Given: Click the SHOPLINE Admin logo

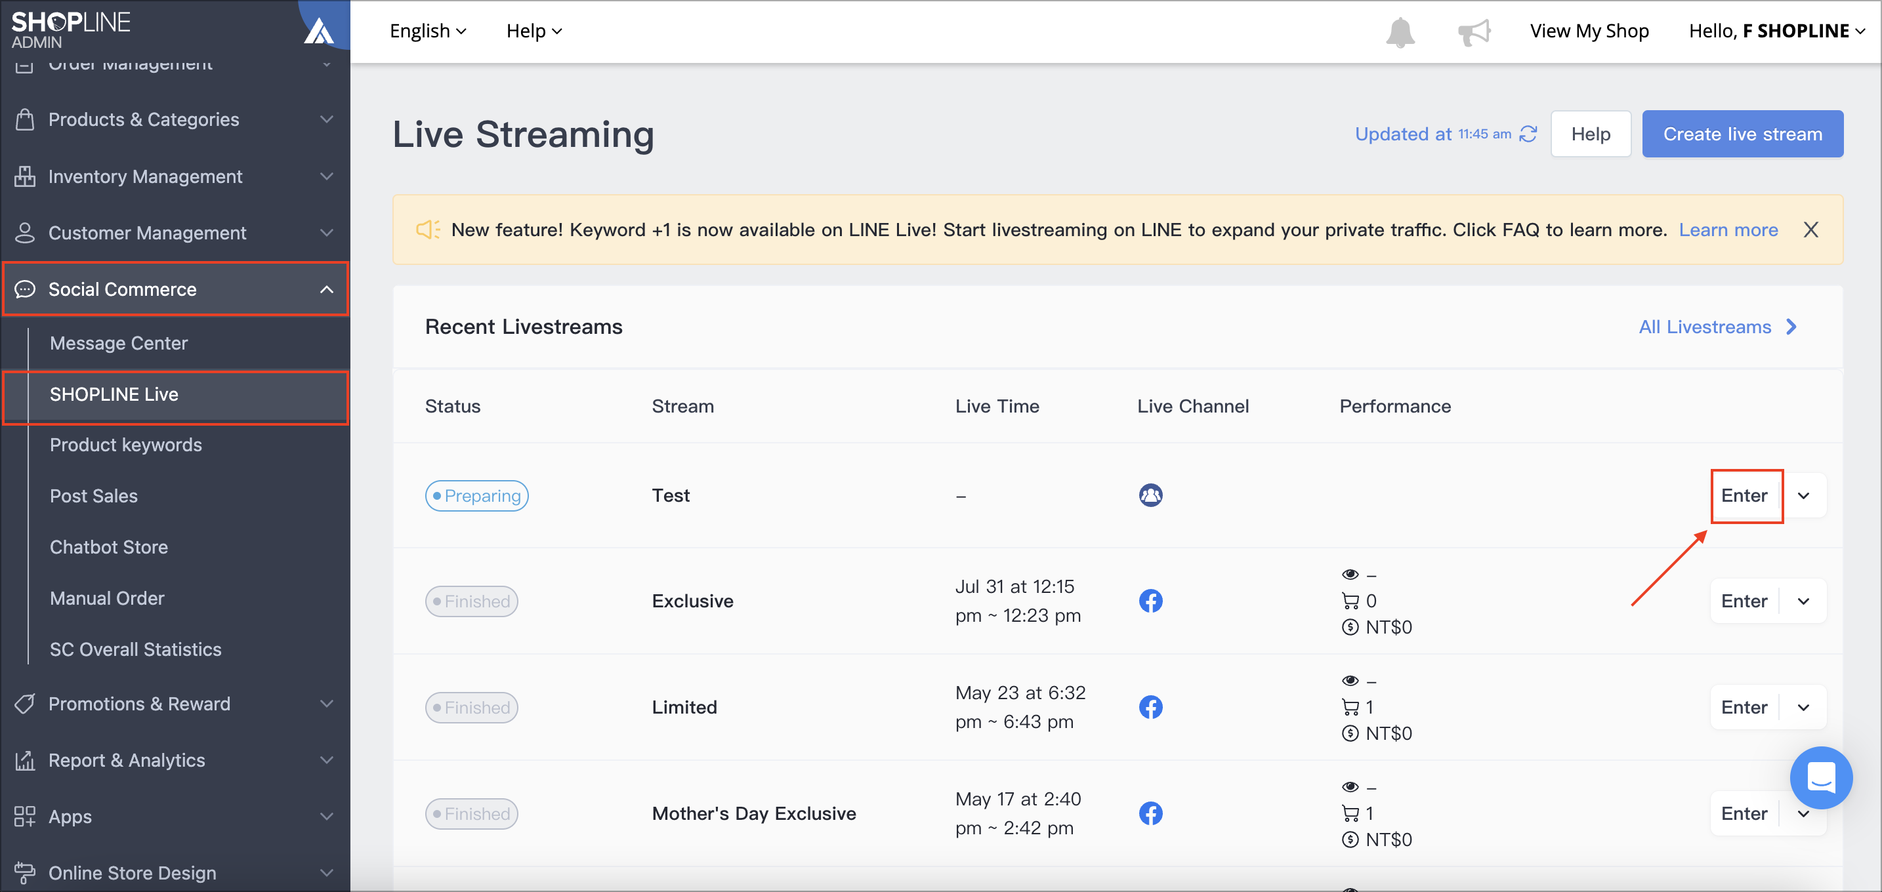Looking at the screenshot, I should 71,30.
